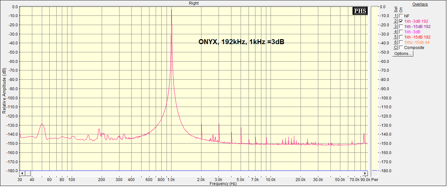Click the PHS logo in the plot corner
Image resolution: width=447 pixels, height=187 pixels.
pos(360,11)
